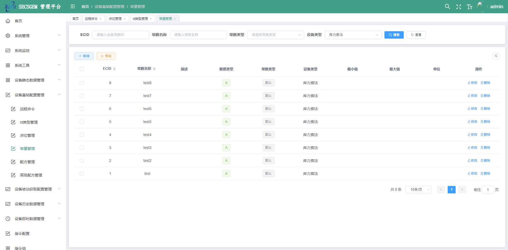
Task: Collapse the sidebar with hamburger icon
Action: point(73,7)
